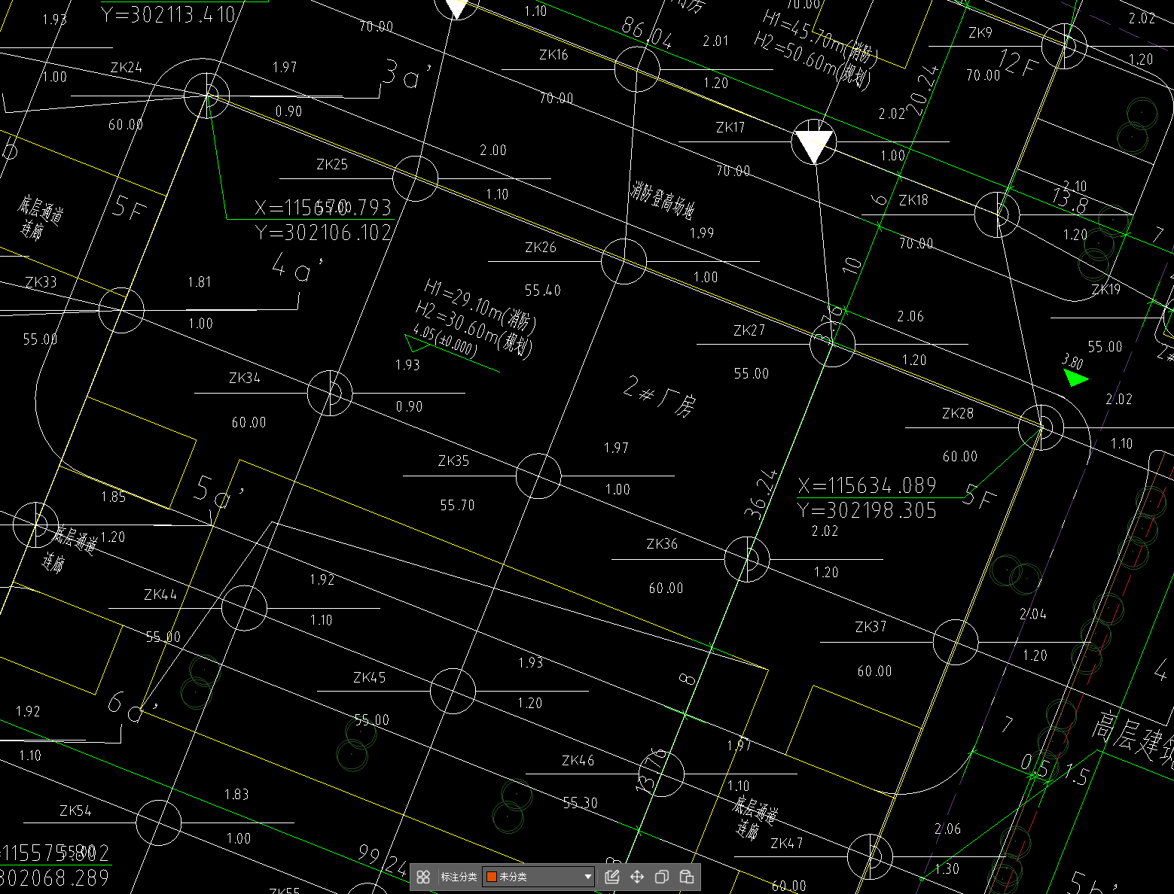Click the copy icon in floating toolbar
Image resolution: width=1174 pixels, height=894 pixels.
coord(662,877)
